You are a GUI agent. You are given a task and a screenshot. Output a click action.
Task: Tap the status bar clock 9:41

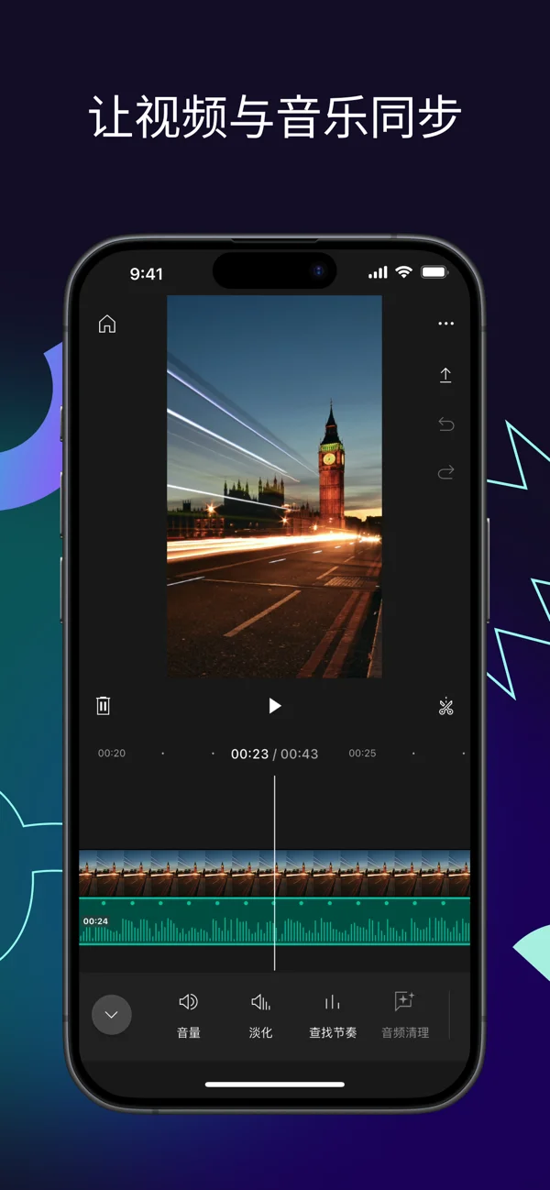pyautogui.click(x=146, y=274)
